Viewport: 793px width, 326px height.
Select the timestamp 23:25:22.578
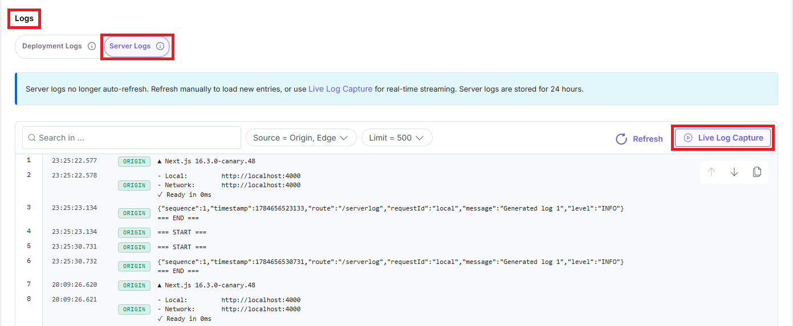pyautogui.click(x=74, y=175)
